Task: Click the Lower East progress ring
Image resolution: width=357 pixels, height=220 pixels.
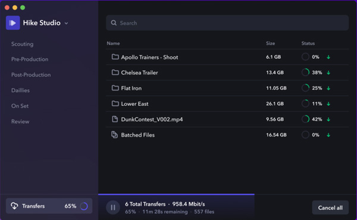Action: 305,103
